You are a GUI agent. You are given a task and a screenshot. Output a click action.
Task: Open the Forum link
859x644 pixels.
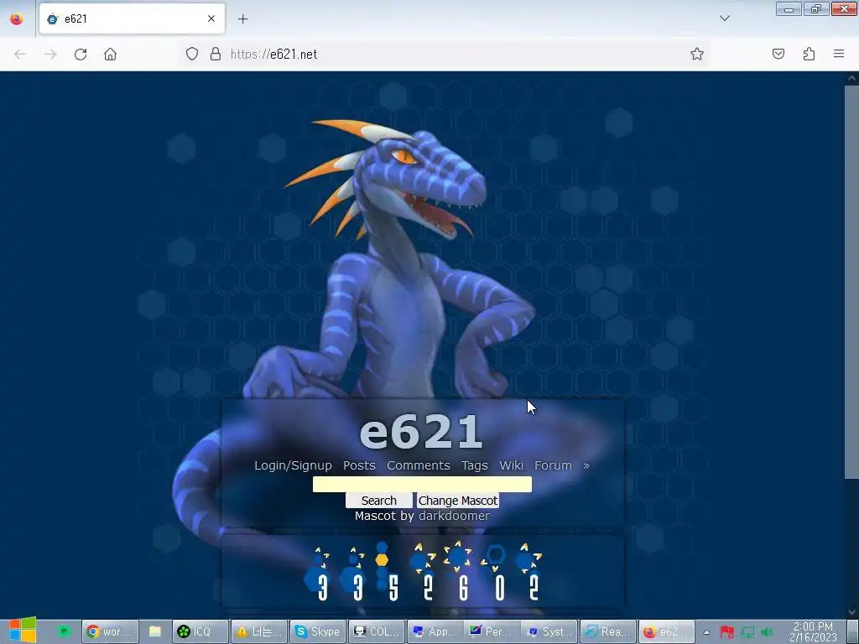click(x=553, y=465)
